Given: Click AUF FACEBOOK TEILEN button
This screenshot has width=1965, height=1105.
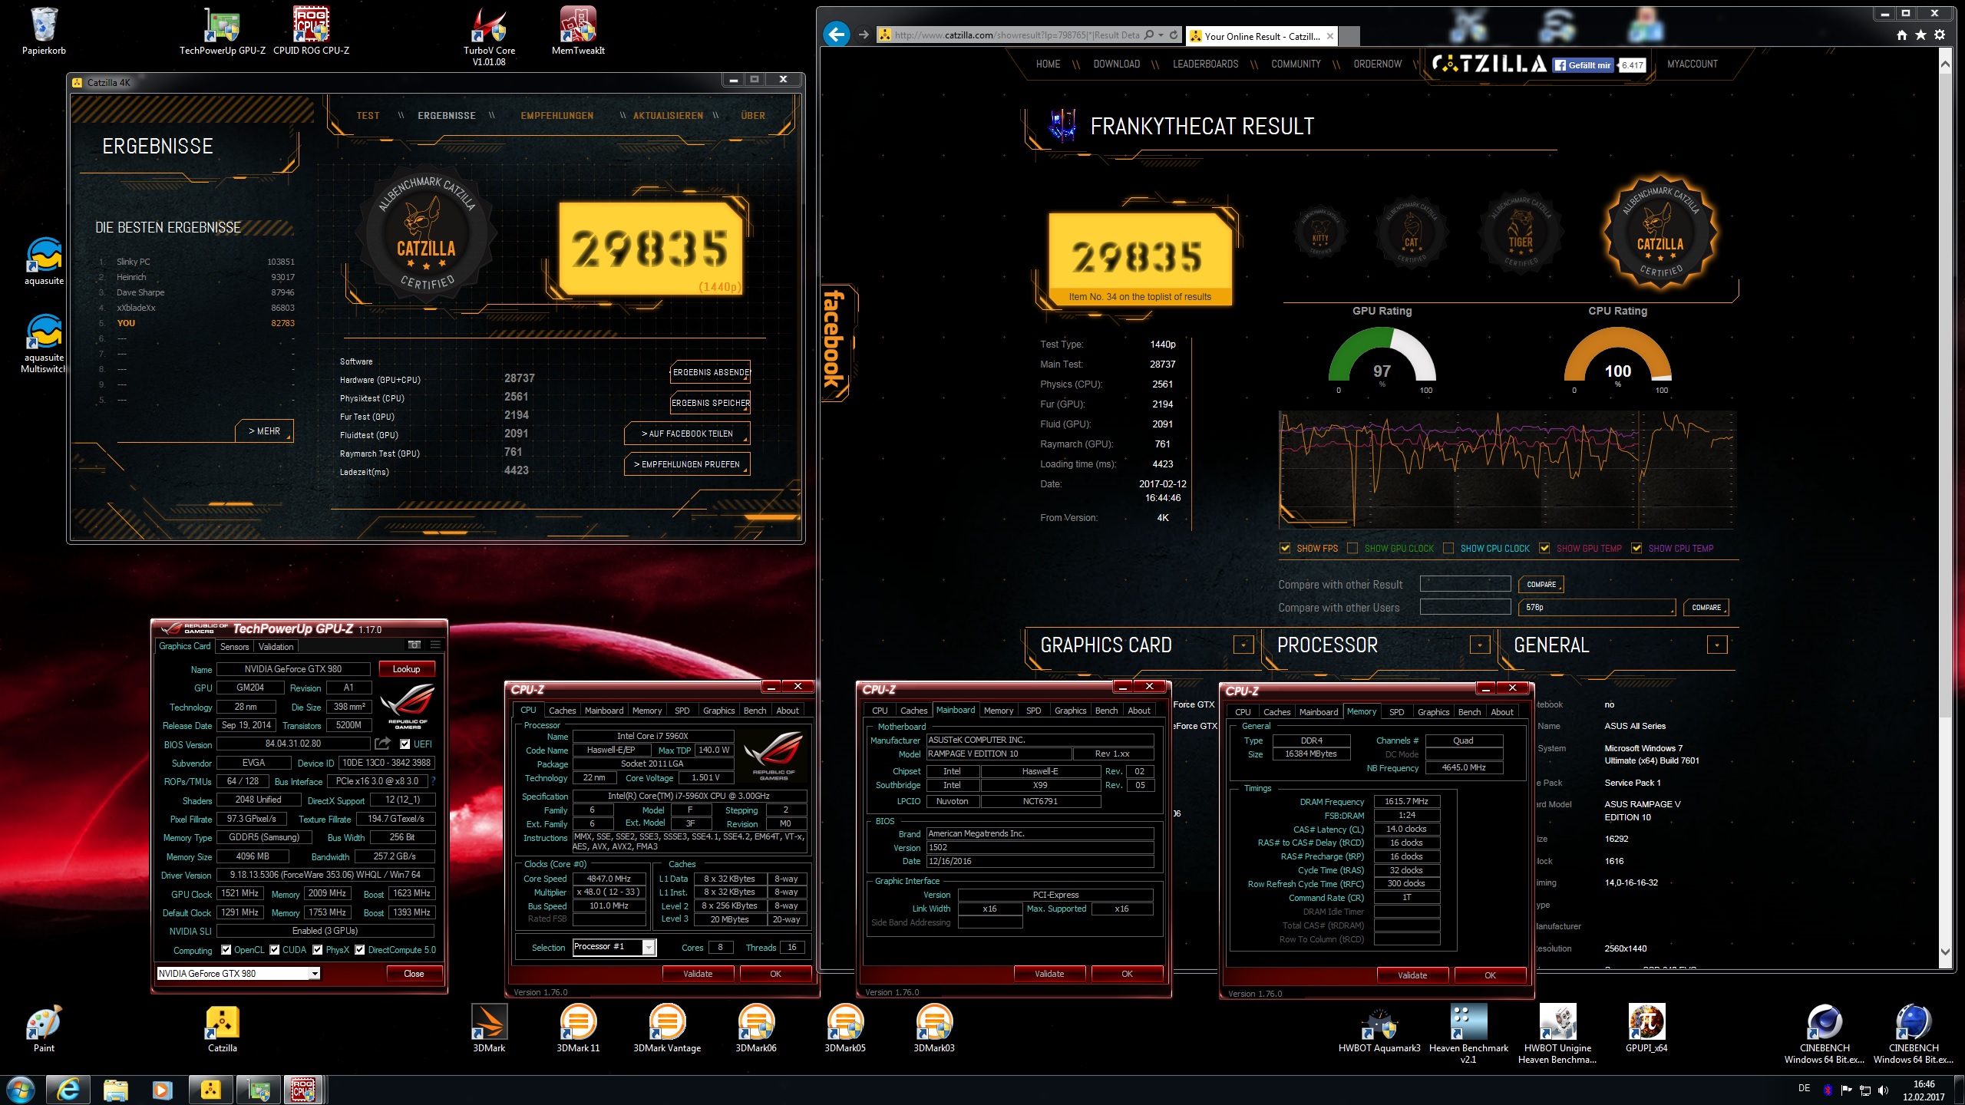Looking at the screenshot, I should pyautogui.click(x=687, y=434).
